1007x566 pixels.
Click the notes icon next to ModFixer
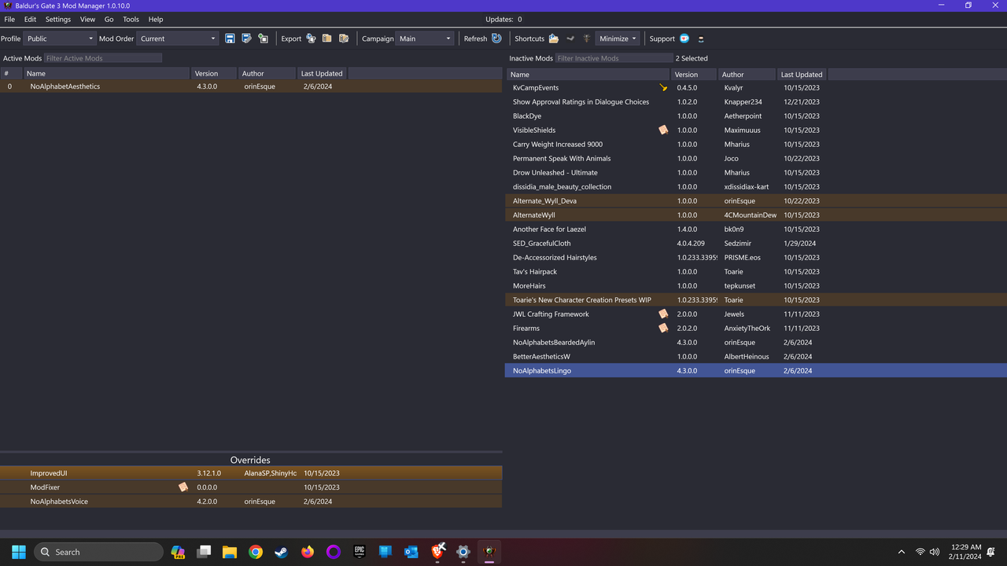(183, 487)
